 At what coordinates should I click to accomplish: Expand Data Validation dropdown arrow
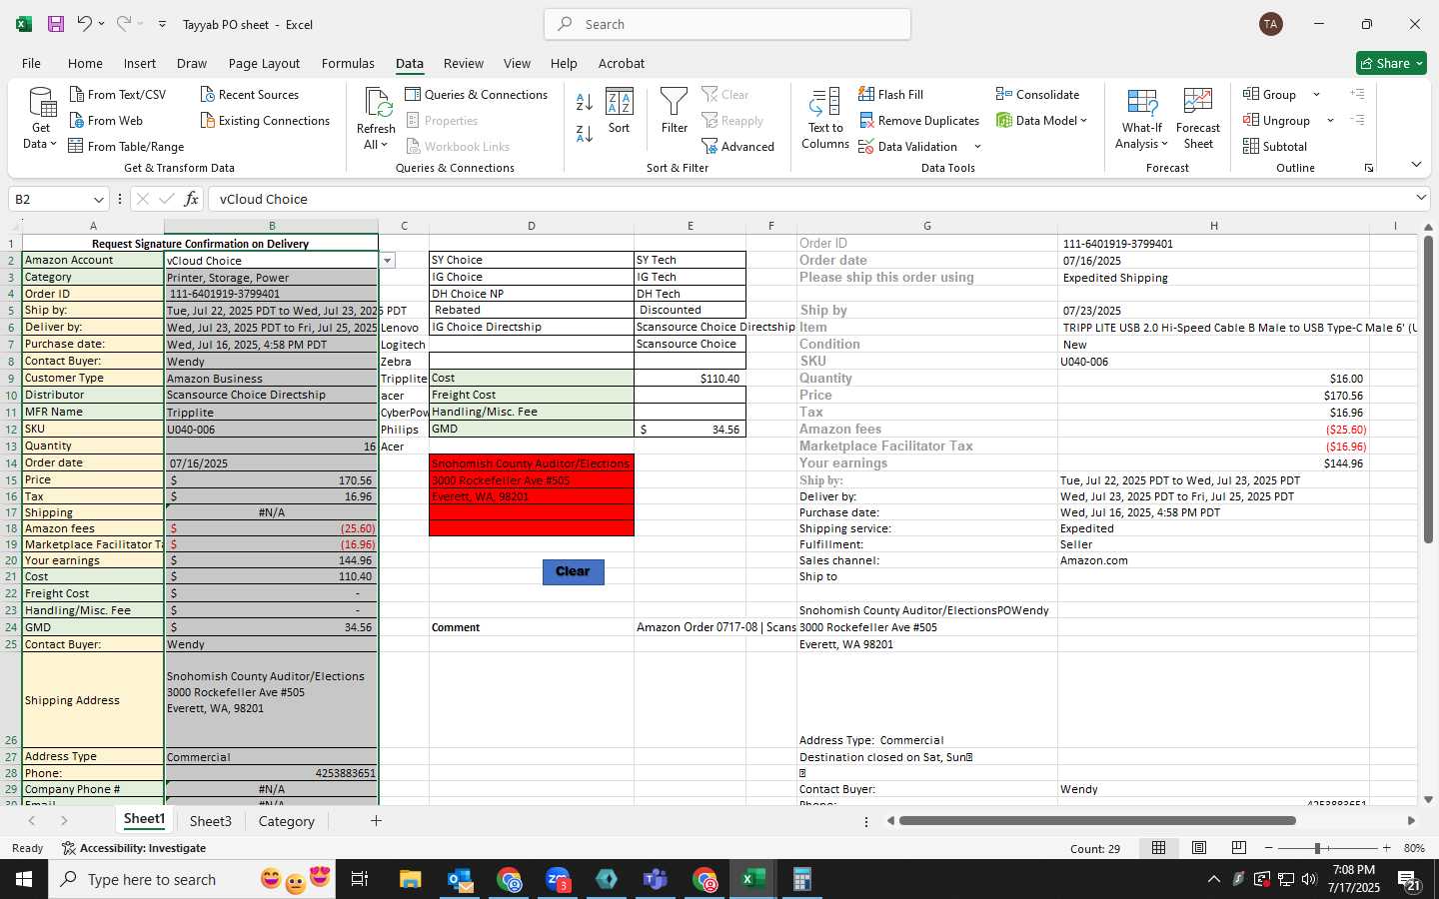click(977, 147)
